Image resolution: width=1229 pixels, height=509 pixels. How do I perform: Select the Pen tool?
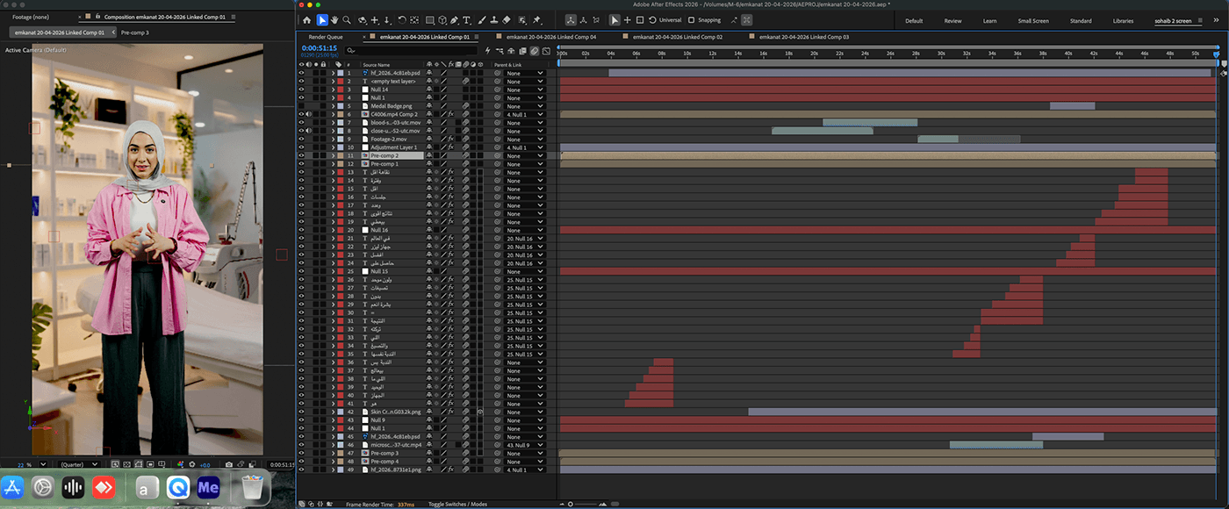point(454,20)
